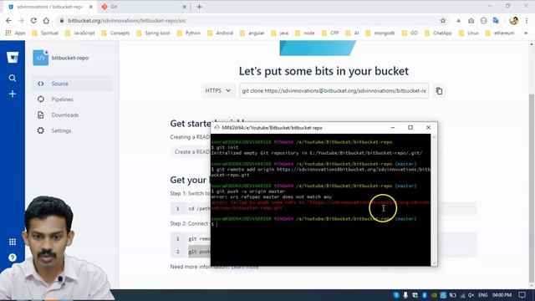The height and width of the screenshot is (301, 535).
Task: Click the muted volume icon in the tray
Action: 471,295
